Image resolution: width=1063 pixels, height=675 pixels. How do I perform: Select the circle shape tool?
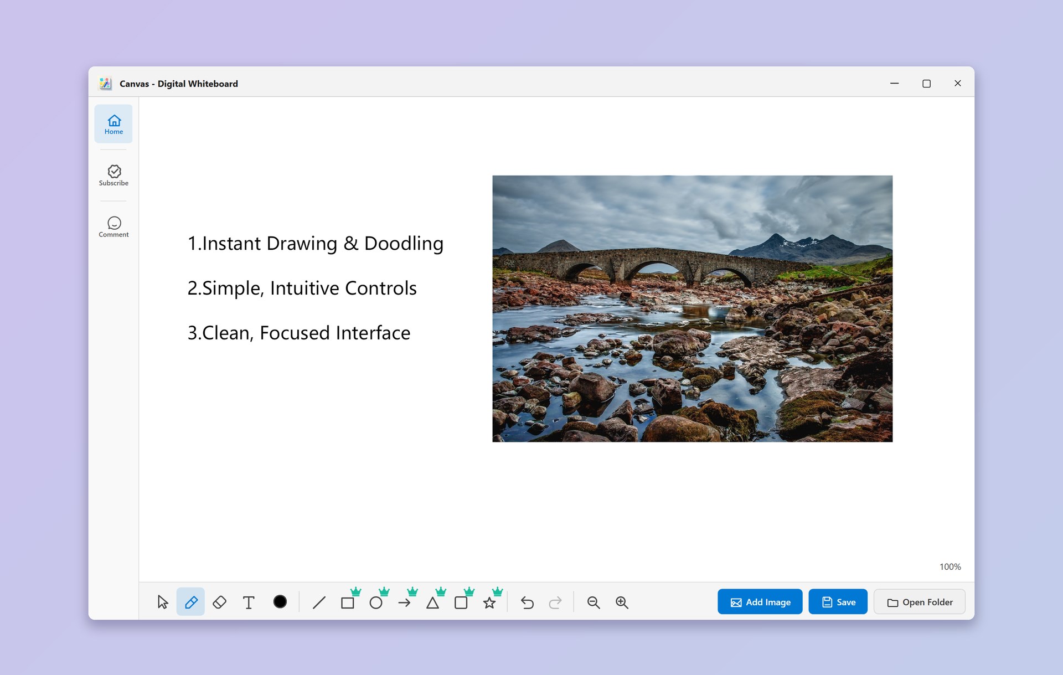(376, 602)
